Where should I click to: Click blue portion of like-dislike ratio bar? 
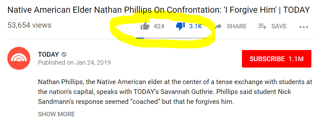click(141, 38)
